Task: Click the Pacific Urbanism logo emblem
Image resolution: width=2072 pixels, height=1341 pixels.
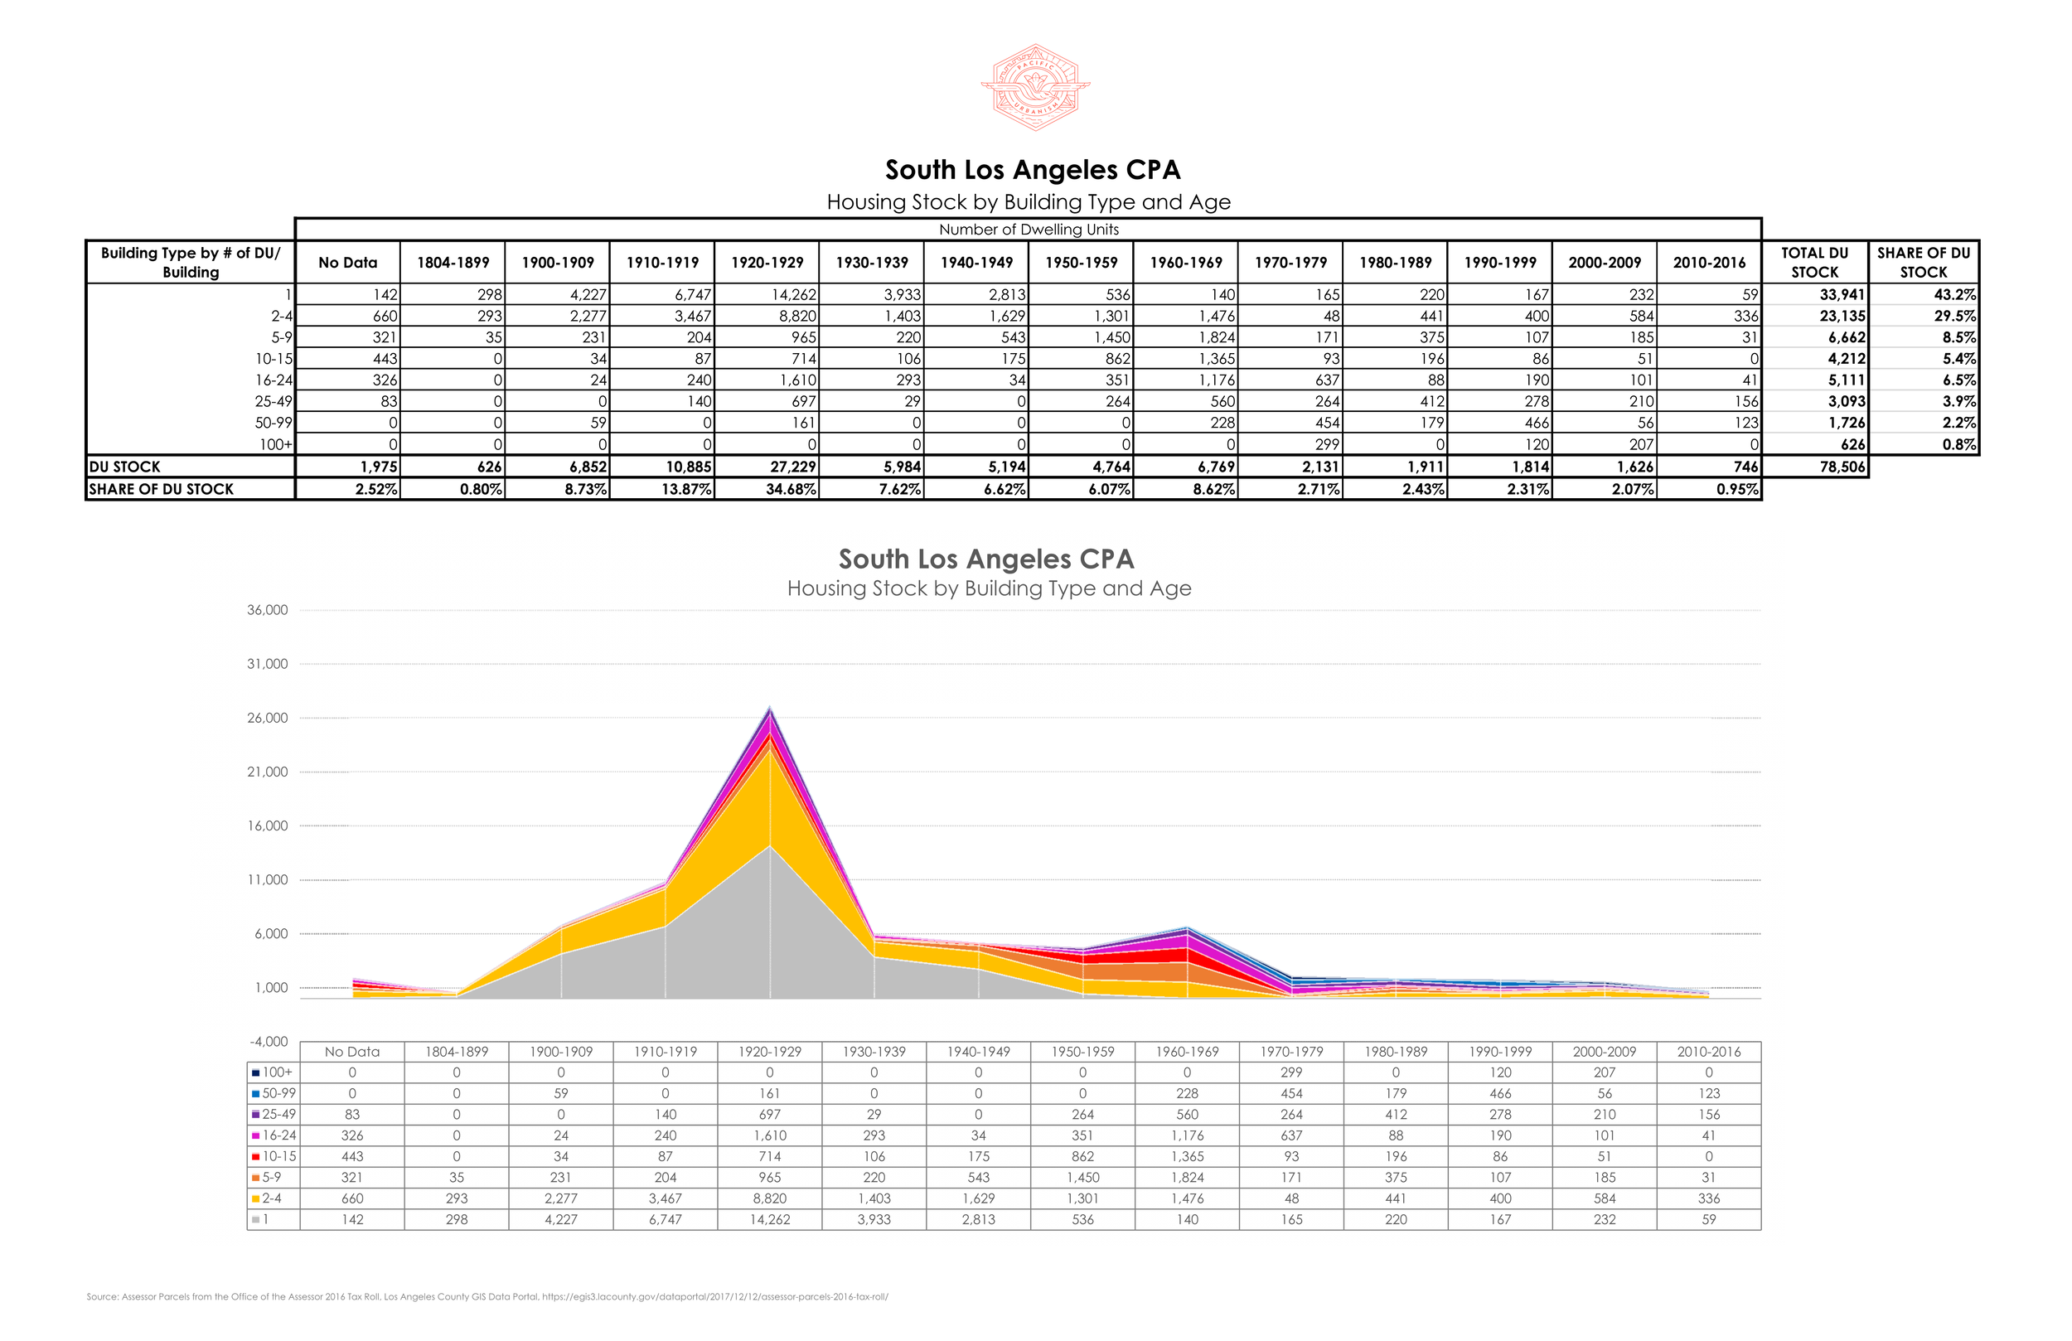Action: point(1035,87)
